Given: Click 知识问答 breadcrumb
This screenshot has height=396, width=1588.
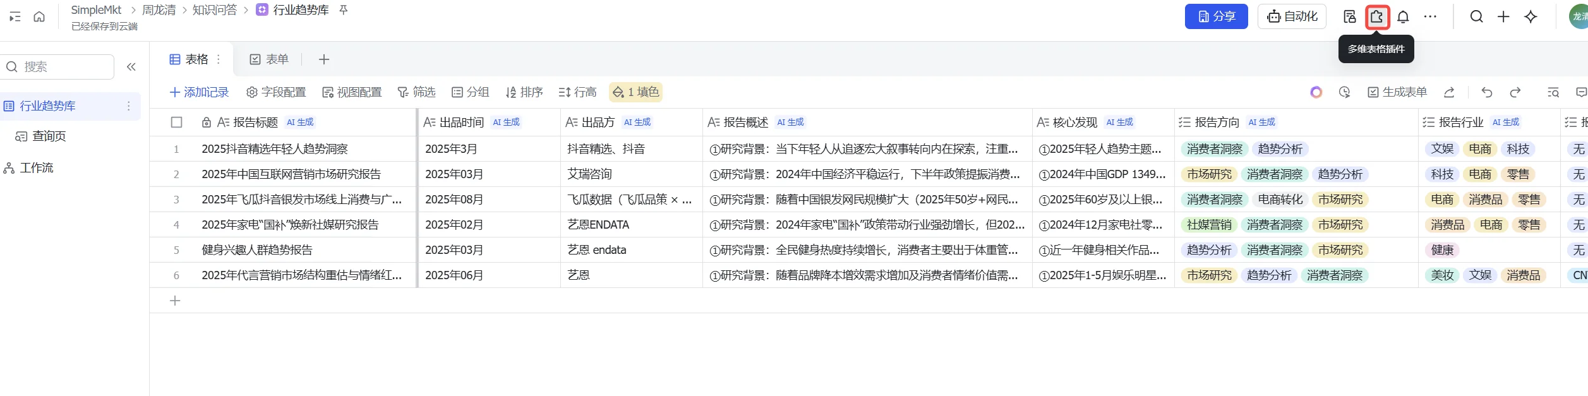Looking at the screenshot, I should 215,10.
